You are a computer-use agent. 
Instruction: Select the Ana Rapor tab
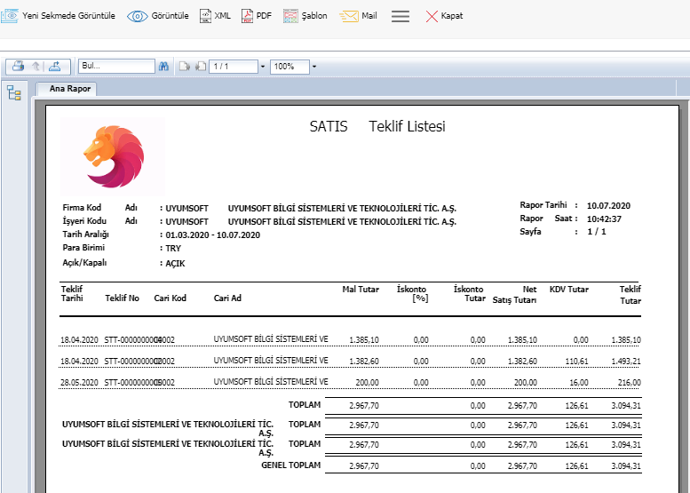click(x=69, y=89)
